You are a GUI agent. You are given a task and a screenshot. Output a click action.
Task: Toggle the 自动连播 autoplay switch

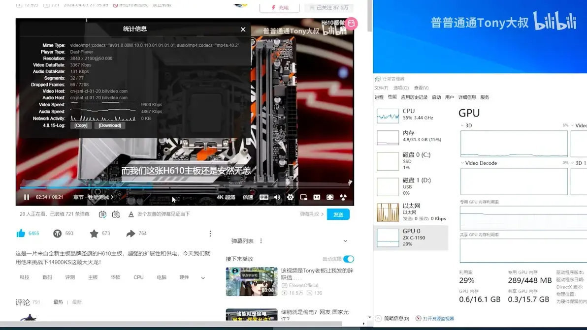[x=349, y=259]
